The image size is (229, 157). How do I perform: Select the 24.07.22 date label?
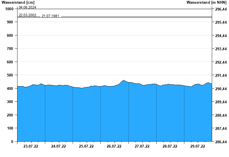pyautogui.click(x=58, y=146)
